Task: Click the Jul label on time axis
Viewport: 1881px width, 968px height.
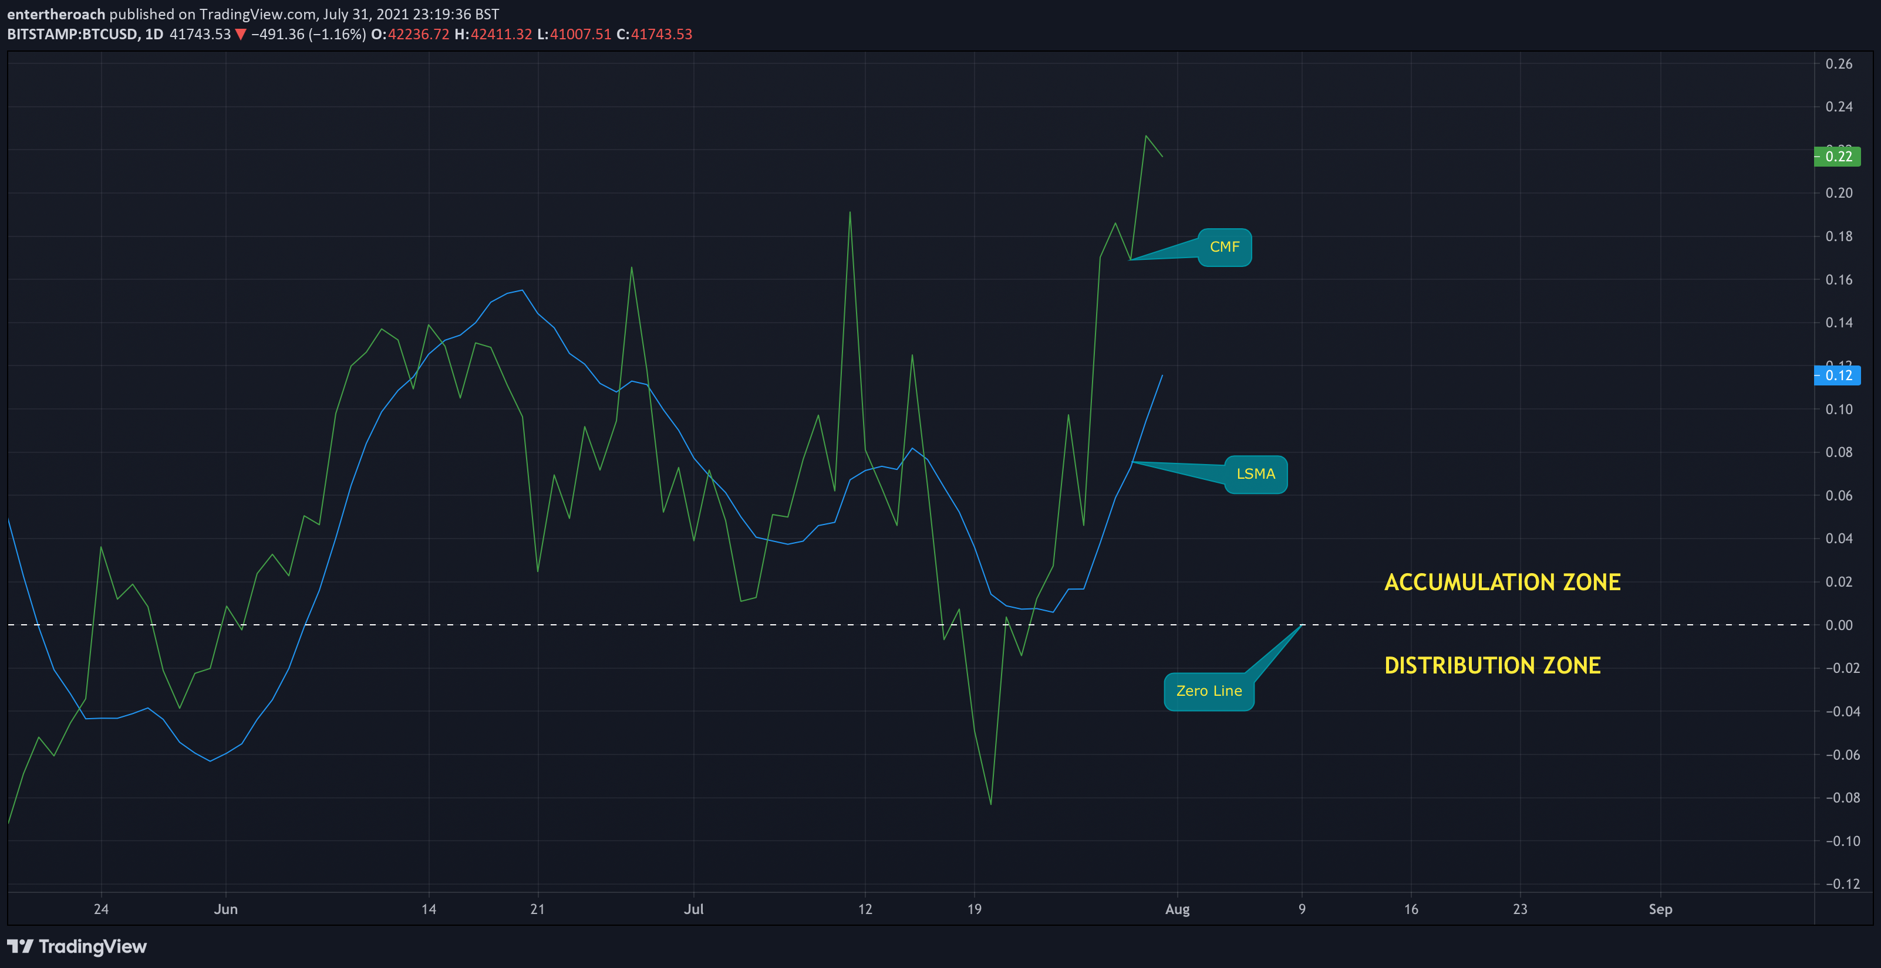Action: (x=694, y=909)
